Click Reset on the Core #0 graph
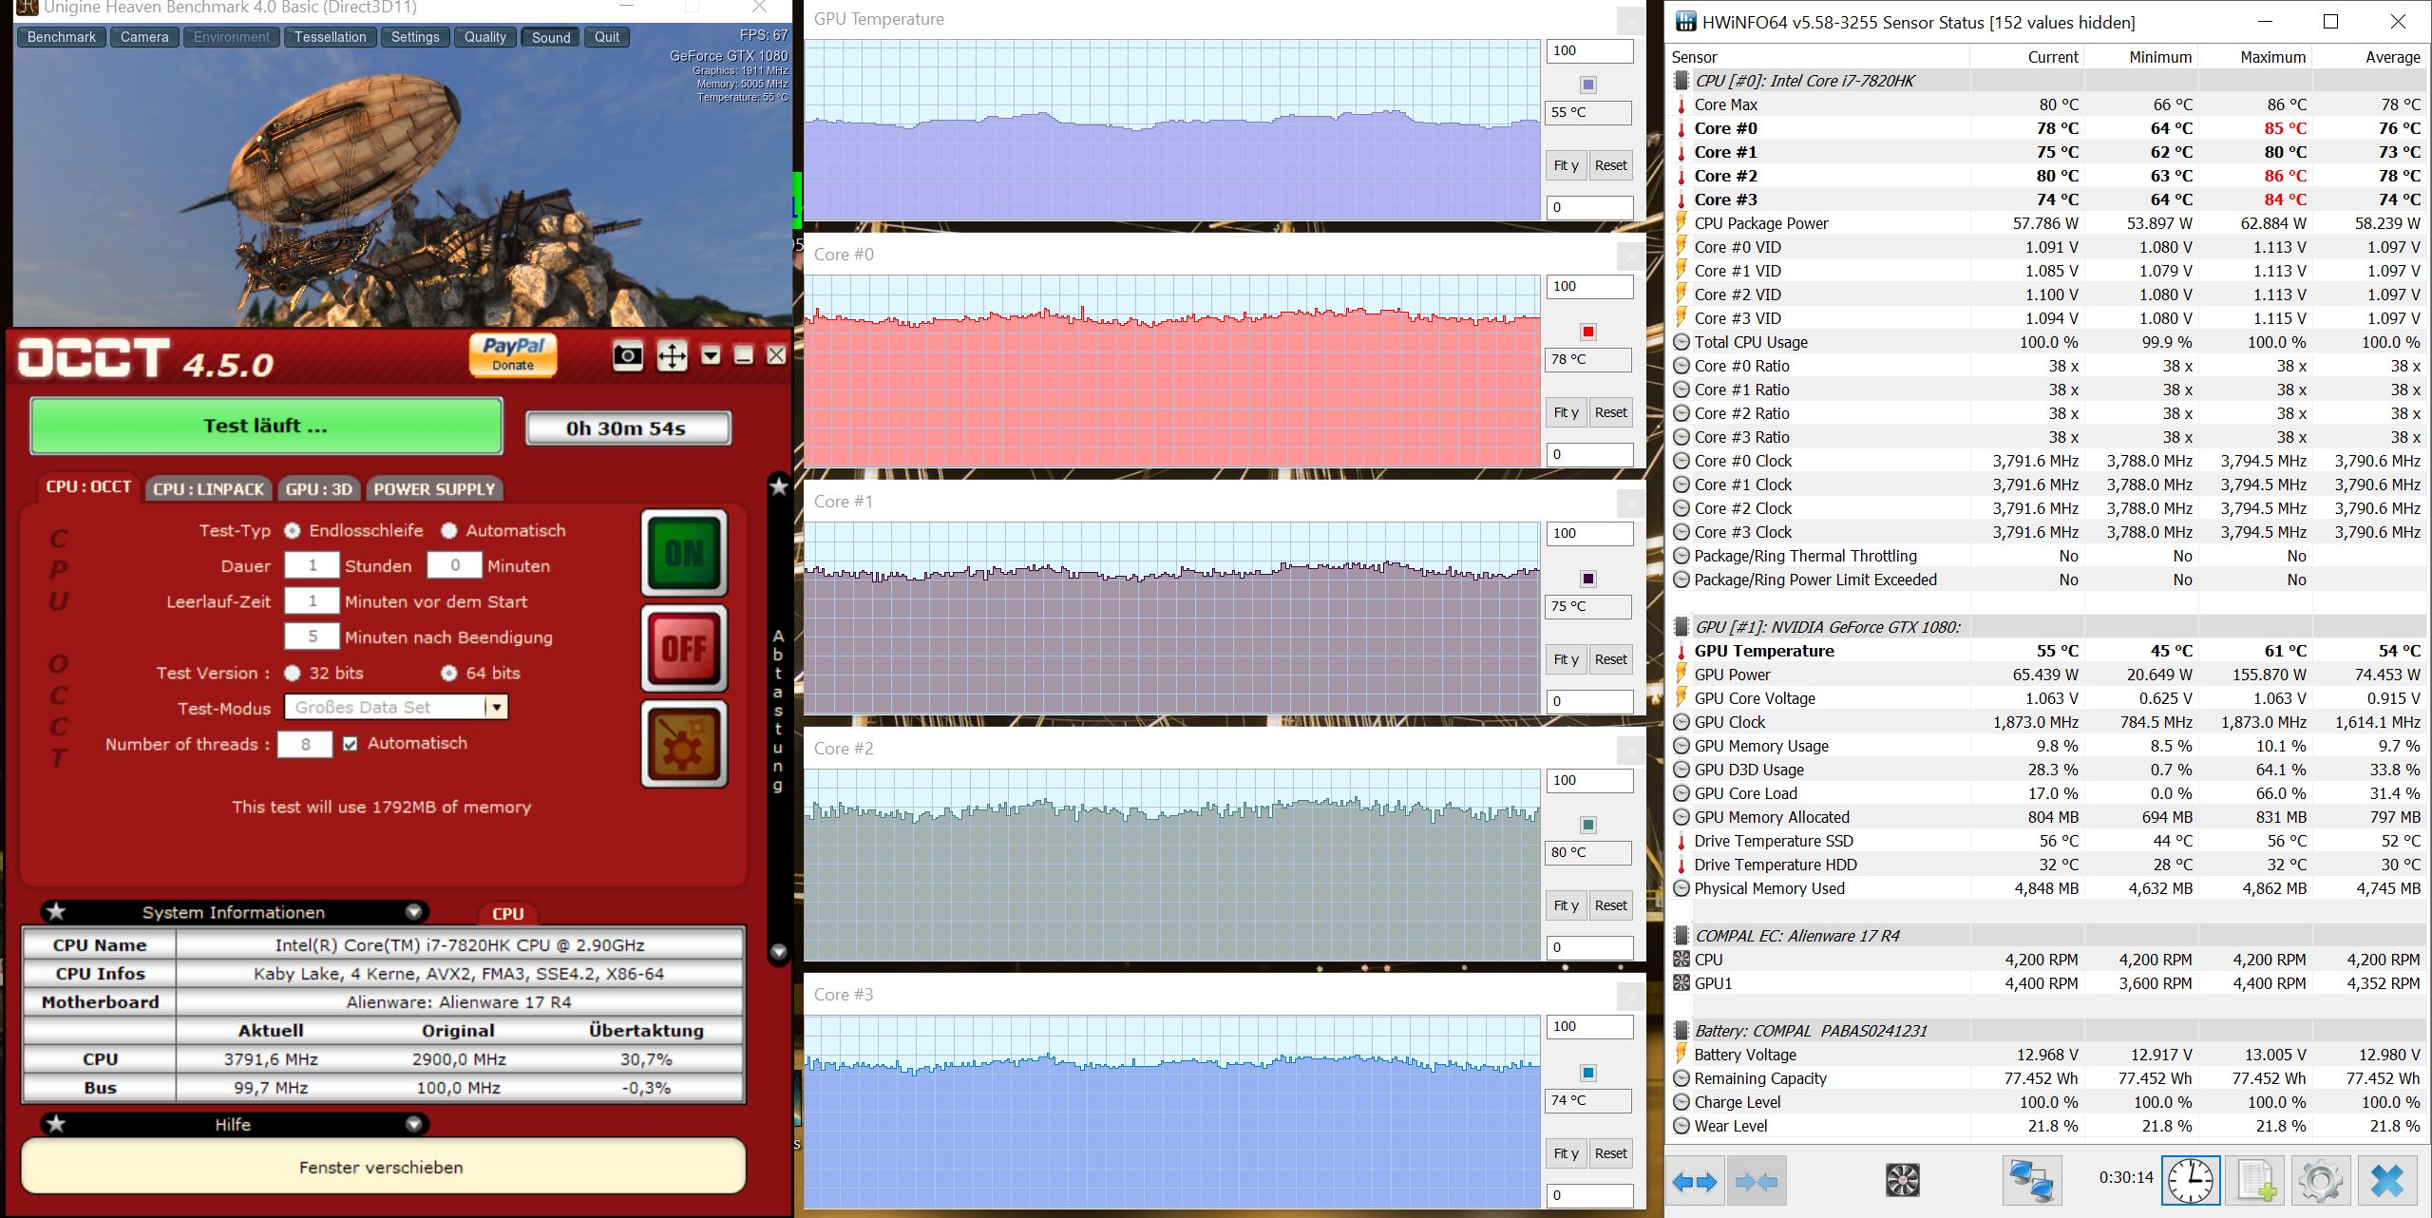 [1610, 412]
